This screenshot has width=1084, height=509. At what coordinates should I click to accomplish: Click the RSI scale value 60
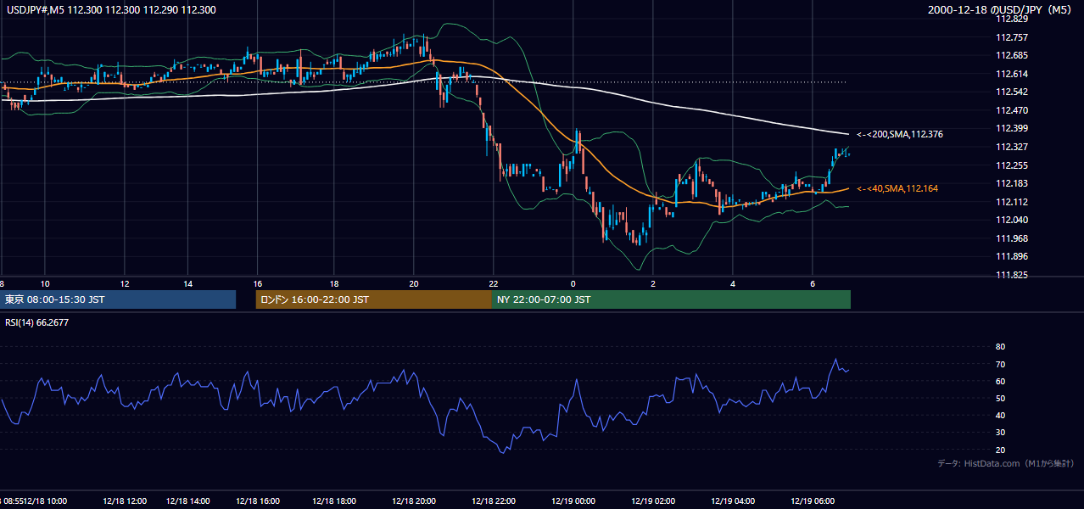click(1000, 381)
